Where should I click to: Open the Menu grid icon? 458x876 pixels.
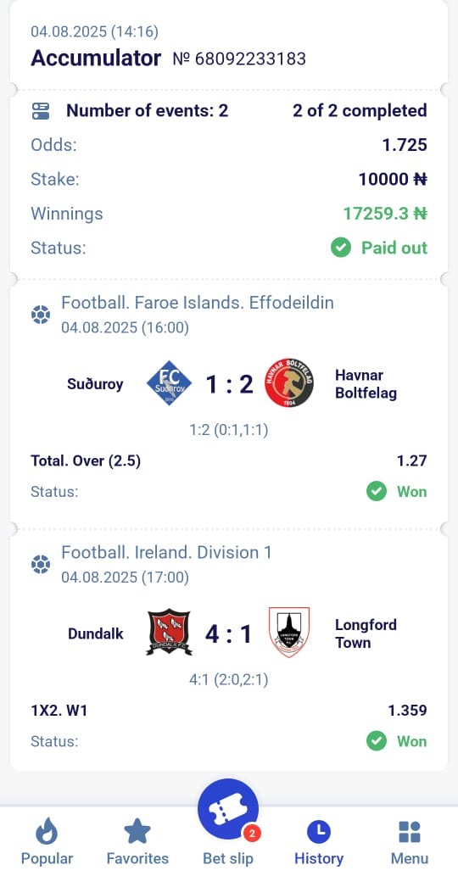(410, 832)
